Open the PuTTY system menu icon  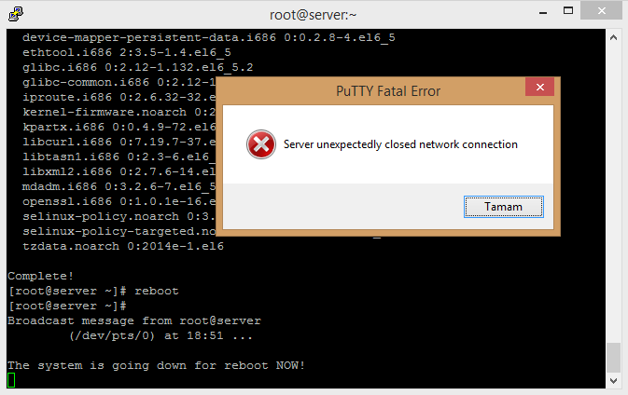click(x=16, y=14)
